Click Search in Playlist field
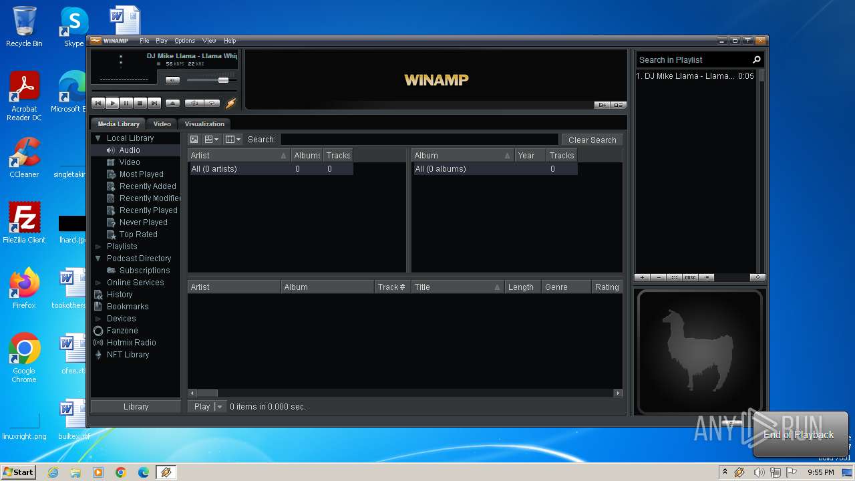Image resolution: width=855 pixels, height=481 pixels. pyautogui.click(x=693, y=59)
